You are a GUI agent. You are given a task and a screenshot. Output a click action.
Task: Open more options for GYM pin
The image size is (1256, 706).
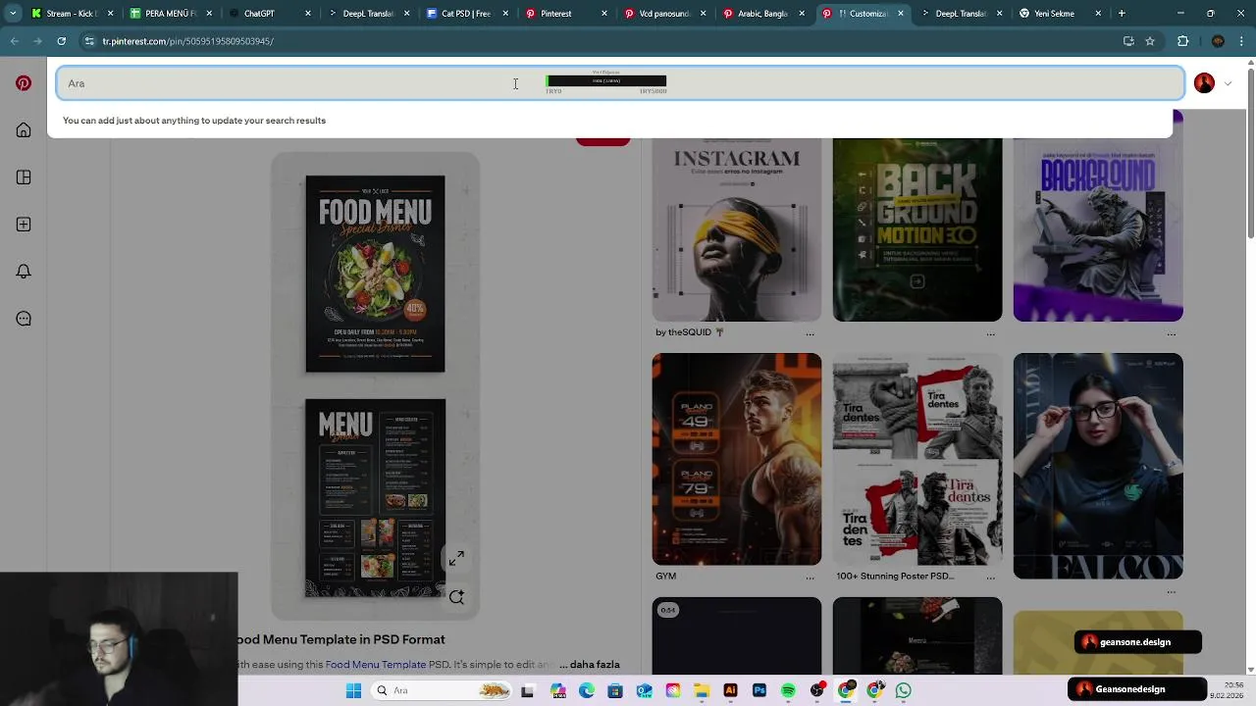click(810, 579)
